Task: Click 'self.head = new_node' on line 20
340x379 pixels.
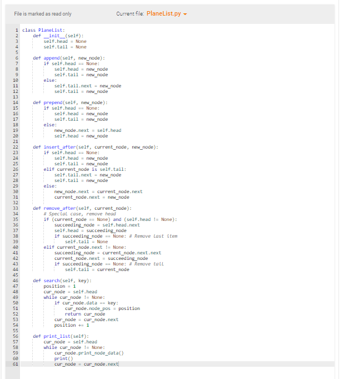Action: tap(81, 136)
